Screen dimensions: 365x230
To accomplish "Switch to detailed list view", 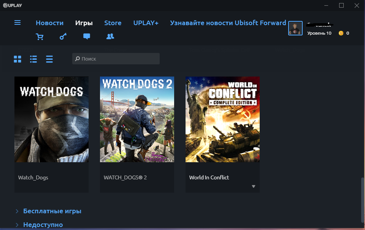I will 33,59.
